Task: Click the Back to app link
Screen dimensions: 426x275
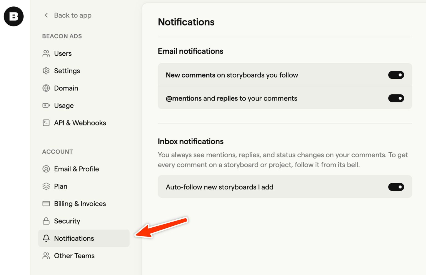Action: click(73, 15)
